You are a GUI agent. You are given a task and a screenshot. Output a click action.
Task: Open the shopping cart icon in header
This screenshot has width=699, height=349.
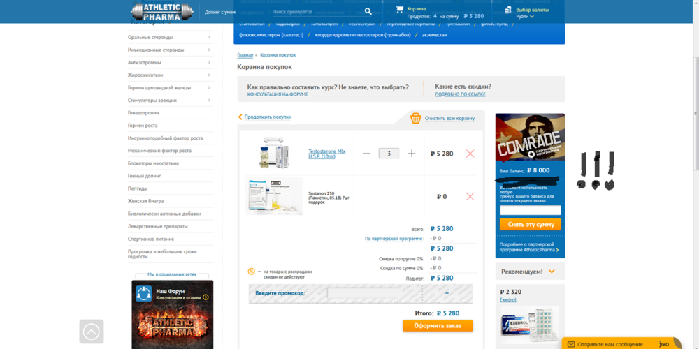click(x=399, y=10)
